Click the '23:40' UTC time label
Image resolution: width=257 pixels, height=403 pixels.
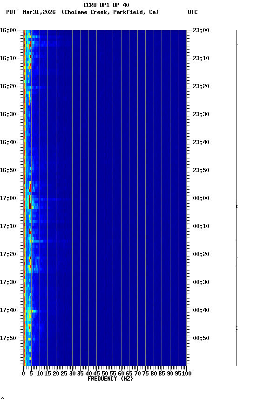(x=201, y=142)
